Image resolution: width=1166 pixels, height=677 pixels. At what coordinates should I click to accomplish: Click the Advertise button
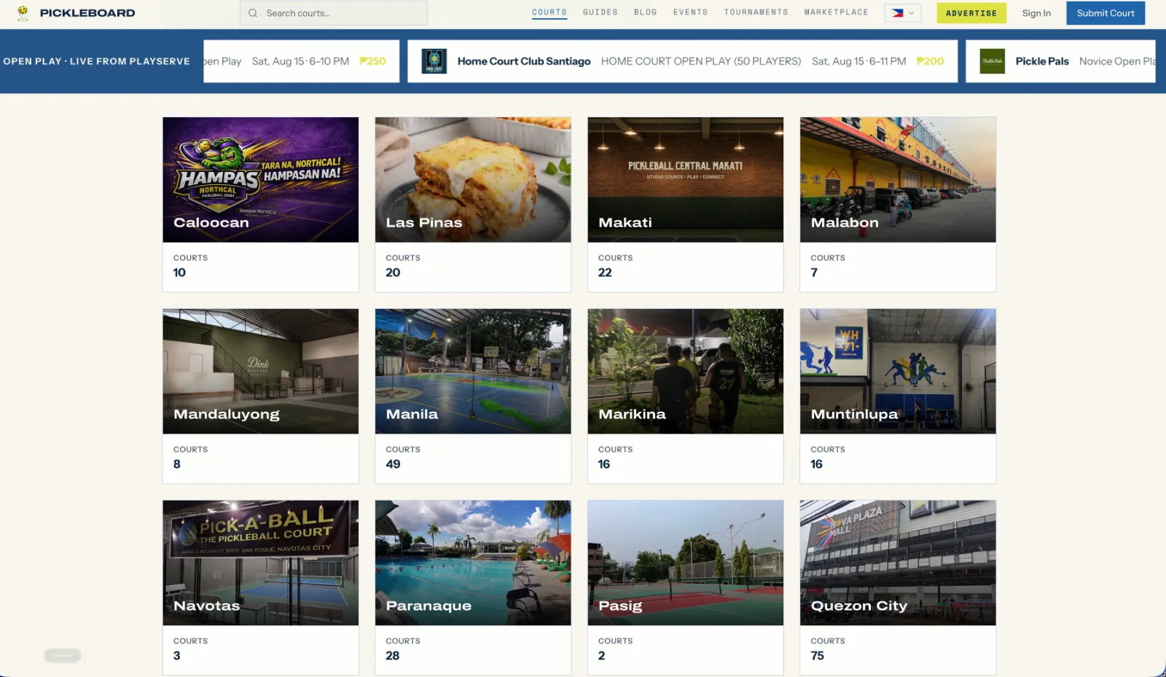click(971, 13)
